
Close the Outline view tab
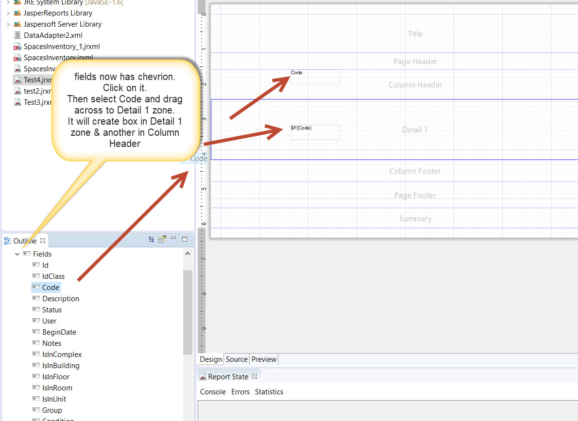(x=43, y=241)
